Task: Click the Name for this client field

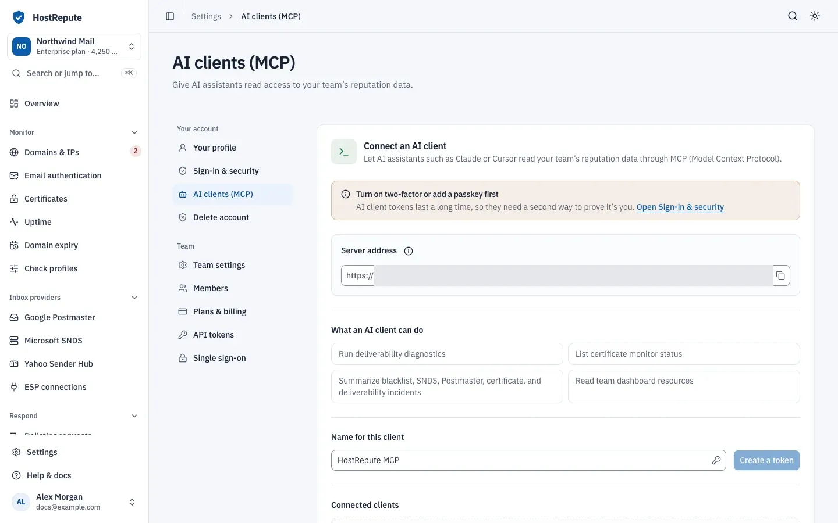Action: pyautogui.click(x=528, y=460)
